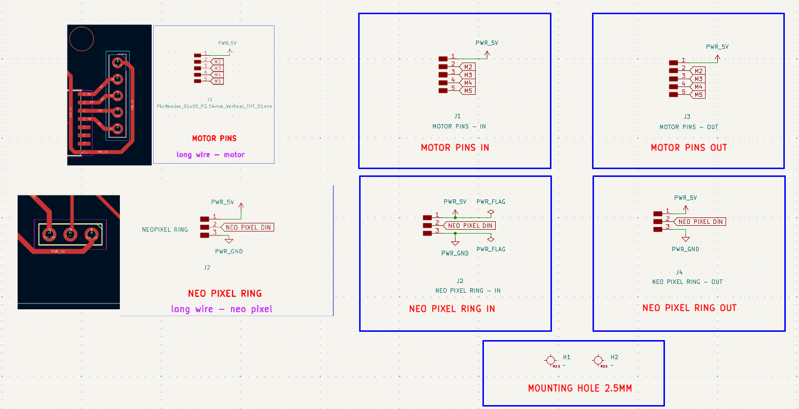
Task: Click the 'long wire – motor' note
Action: coord(210,154)
